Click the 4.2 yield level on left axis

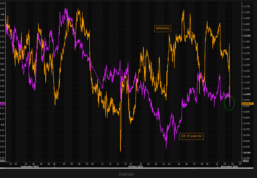click(x=2, y=125)
